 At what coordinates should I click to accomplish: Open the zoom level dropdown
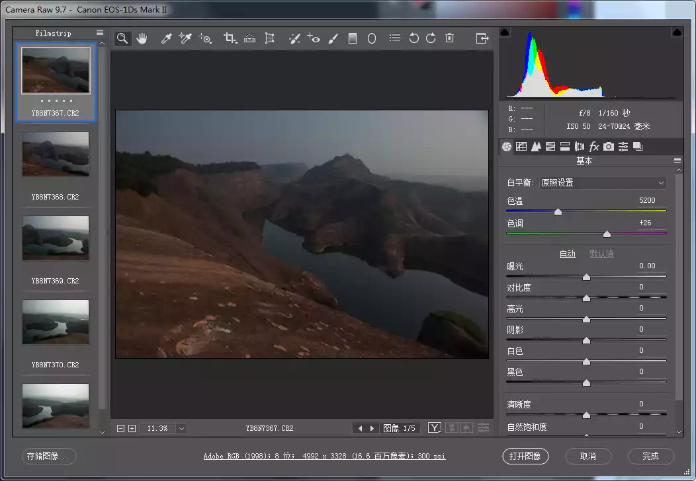[x=181, y=429]
